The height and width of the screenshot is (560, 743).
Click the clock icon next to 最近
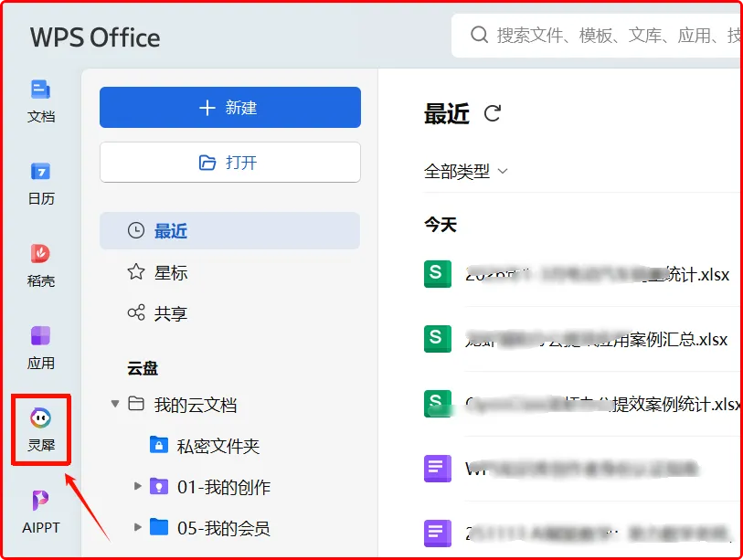coord(136,231)
